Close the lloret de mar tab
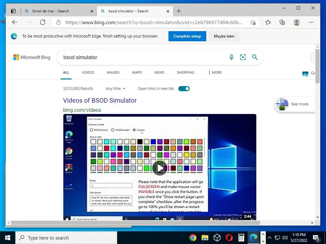 point(92,11)
